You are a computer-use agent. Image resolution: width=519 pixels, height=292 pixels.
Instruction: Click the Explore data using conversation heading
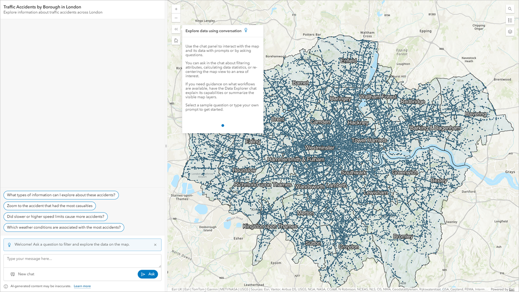click(213, 31)
